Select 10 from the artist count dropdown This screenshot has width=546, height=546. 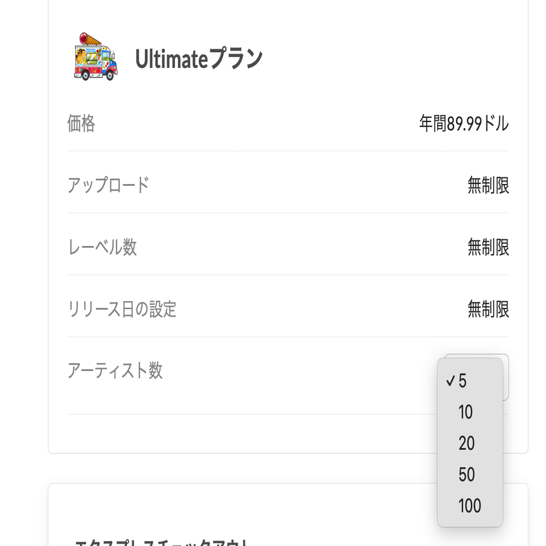click(465, 413)
